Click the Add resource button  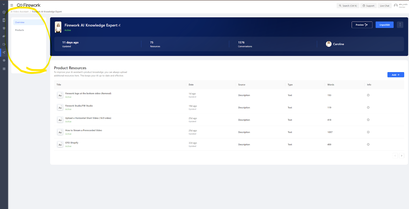pyautogui.click(x=396, y=75)
